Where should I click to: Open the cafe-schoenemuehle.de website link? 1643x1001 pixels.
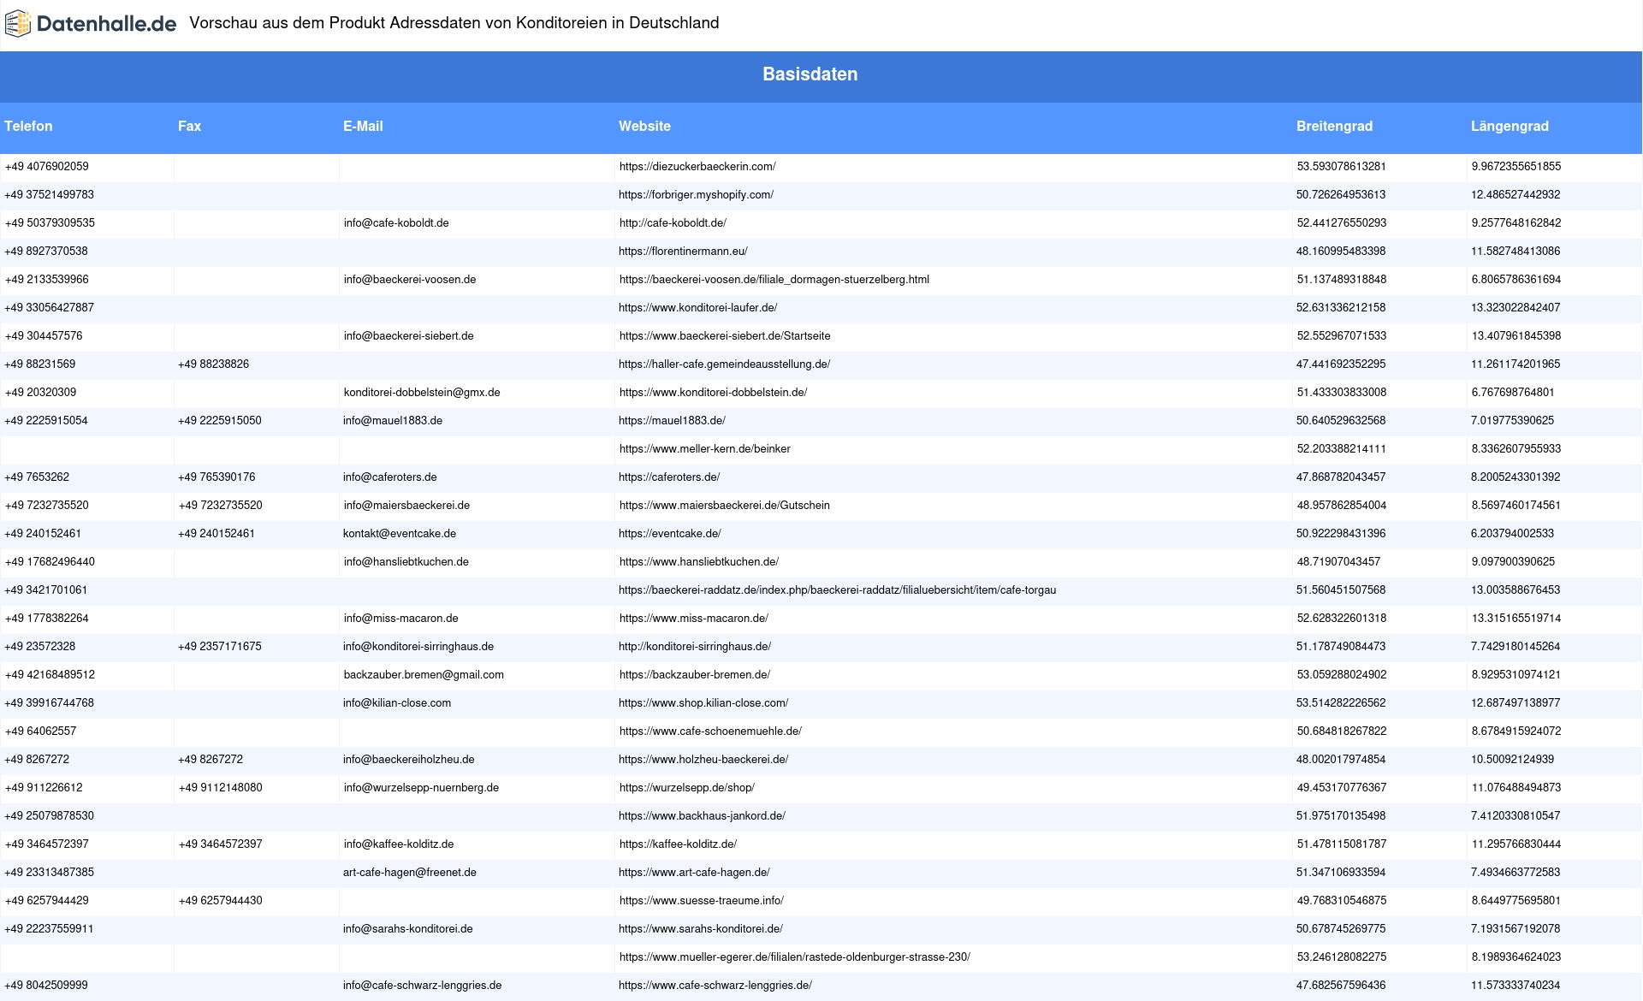[x=710, y=731]
